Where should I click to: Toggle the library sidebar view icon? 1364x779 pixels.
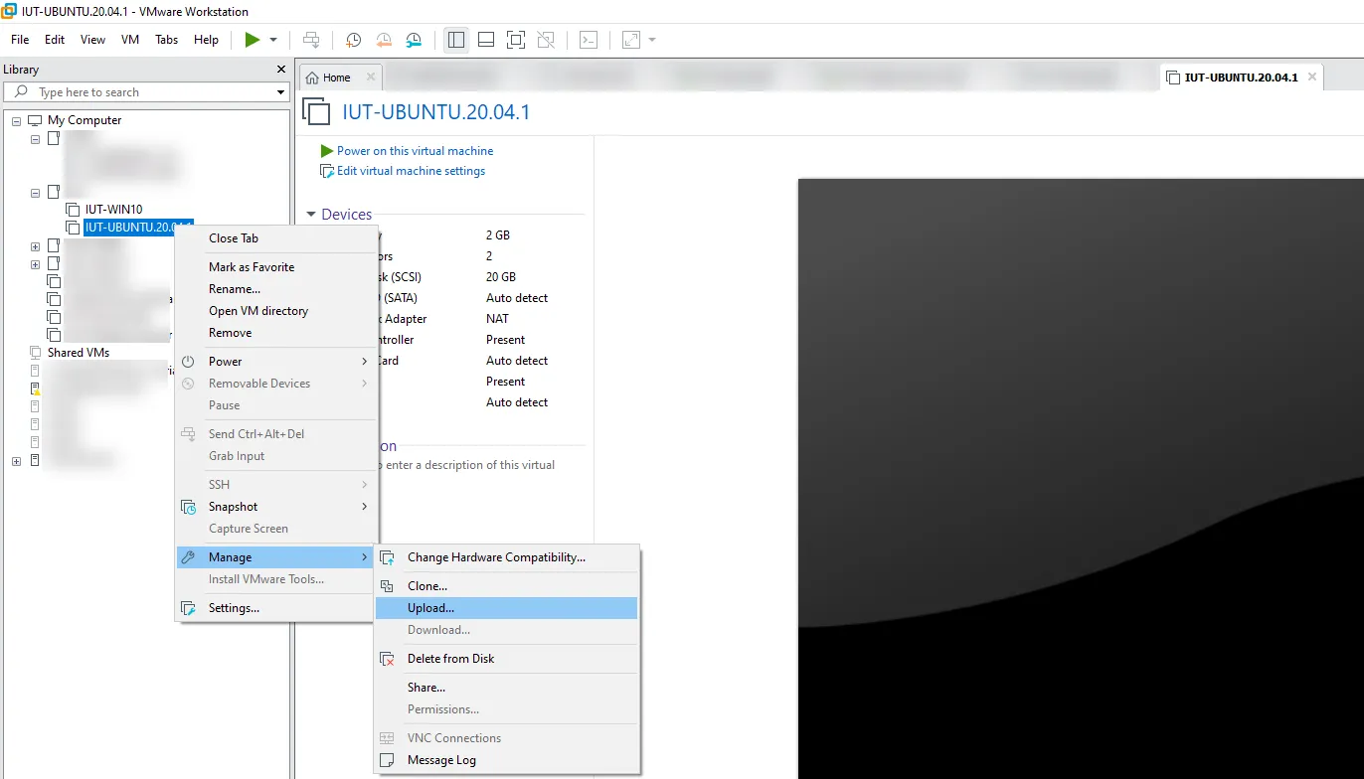click(456, 40)
